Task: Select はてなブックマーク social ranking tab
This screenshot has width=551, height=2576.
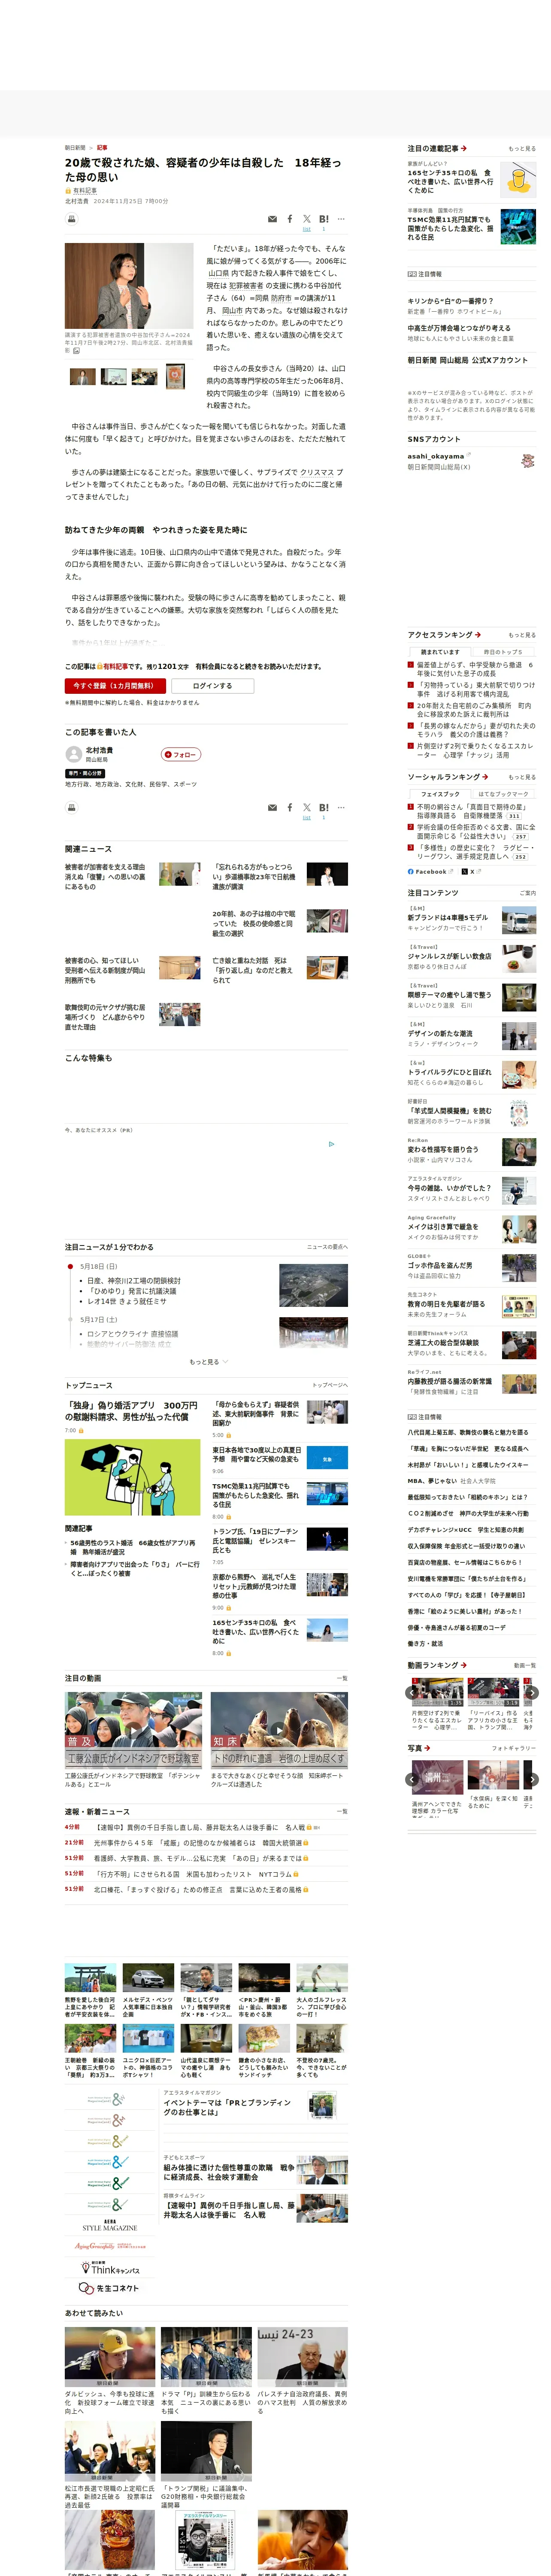Action: 503,794
